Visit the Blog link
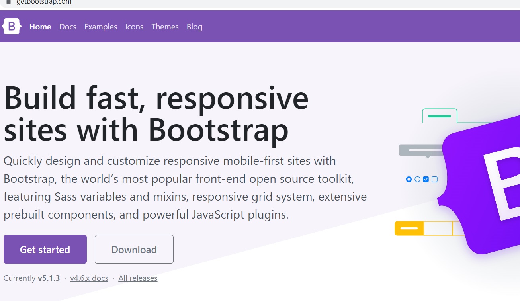This screenshot has width=520, height=301. (194, 27)
